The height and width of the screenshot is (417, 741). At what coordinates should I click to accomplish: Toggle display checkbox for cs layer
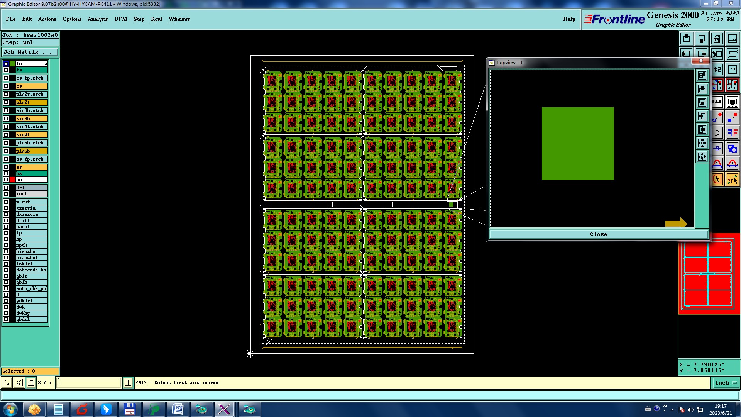pos(6,86)
